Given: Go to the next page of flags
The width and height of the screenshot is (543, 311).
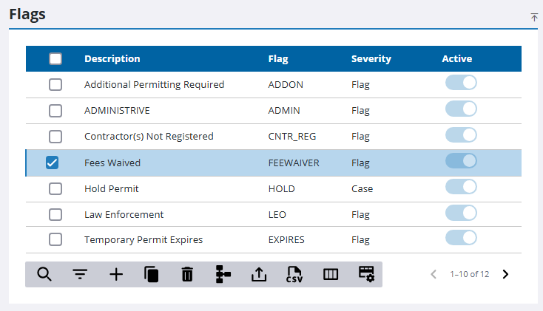Looking at the screenshot, I should coord(505,274).
